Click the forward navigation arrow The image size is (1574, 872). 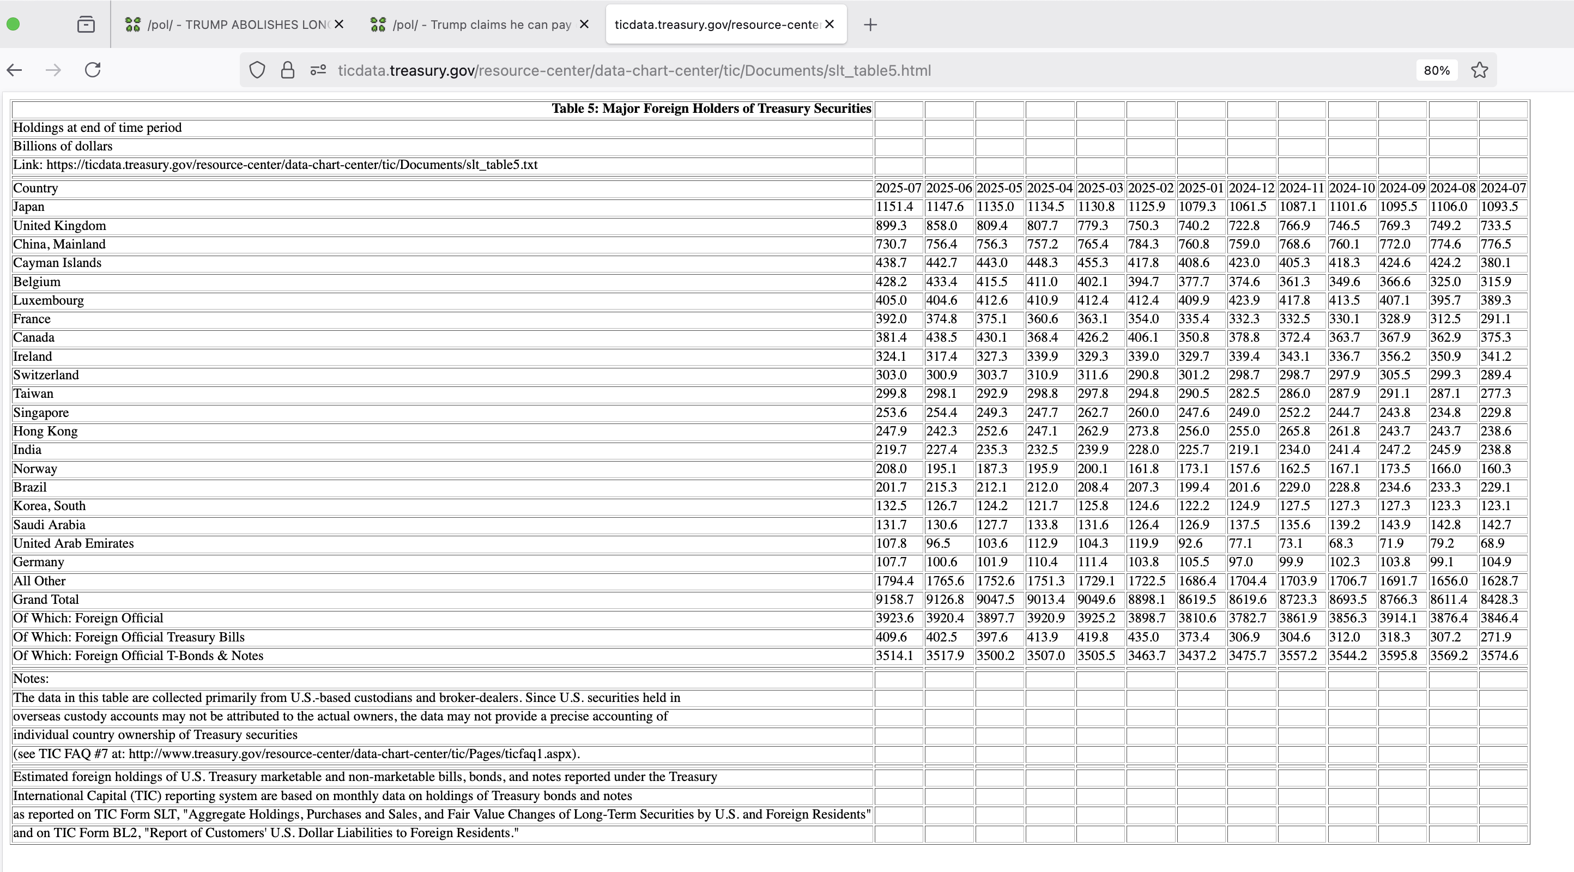coord(53,70)
